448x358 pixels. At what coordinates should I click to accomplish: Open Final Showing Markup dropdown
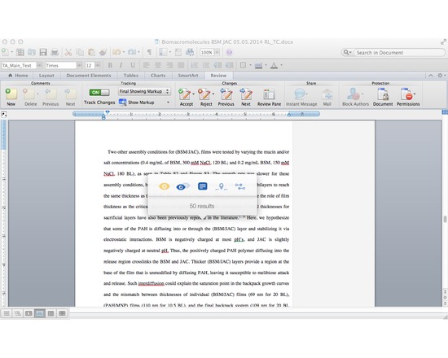tap(144, 91)
